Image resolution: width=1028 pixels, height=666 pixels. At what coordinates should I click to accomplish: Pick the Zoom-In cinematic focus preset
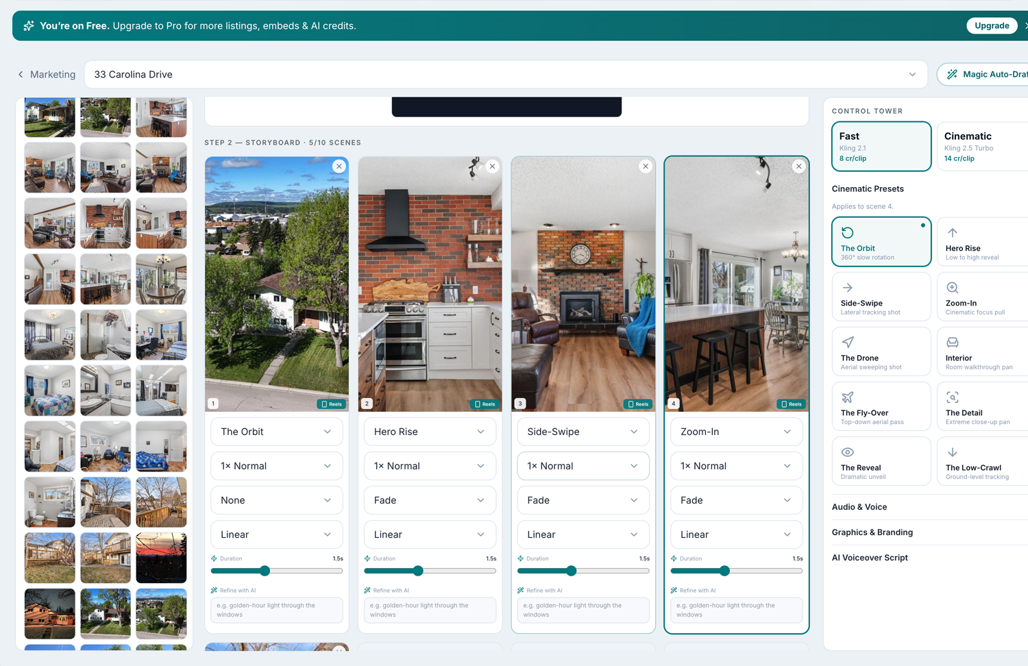click(984, 297)
